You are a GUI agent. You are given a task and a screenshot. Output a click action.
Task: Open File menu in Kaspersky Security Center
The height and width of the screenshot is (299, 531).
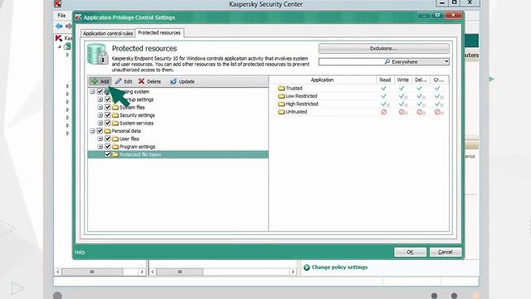(61, 16)
